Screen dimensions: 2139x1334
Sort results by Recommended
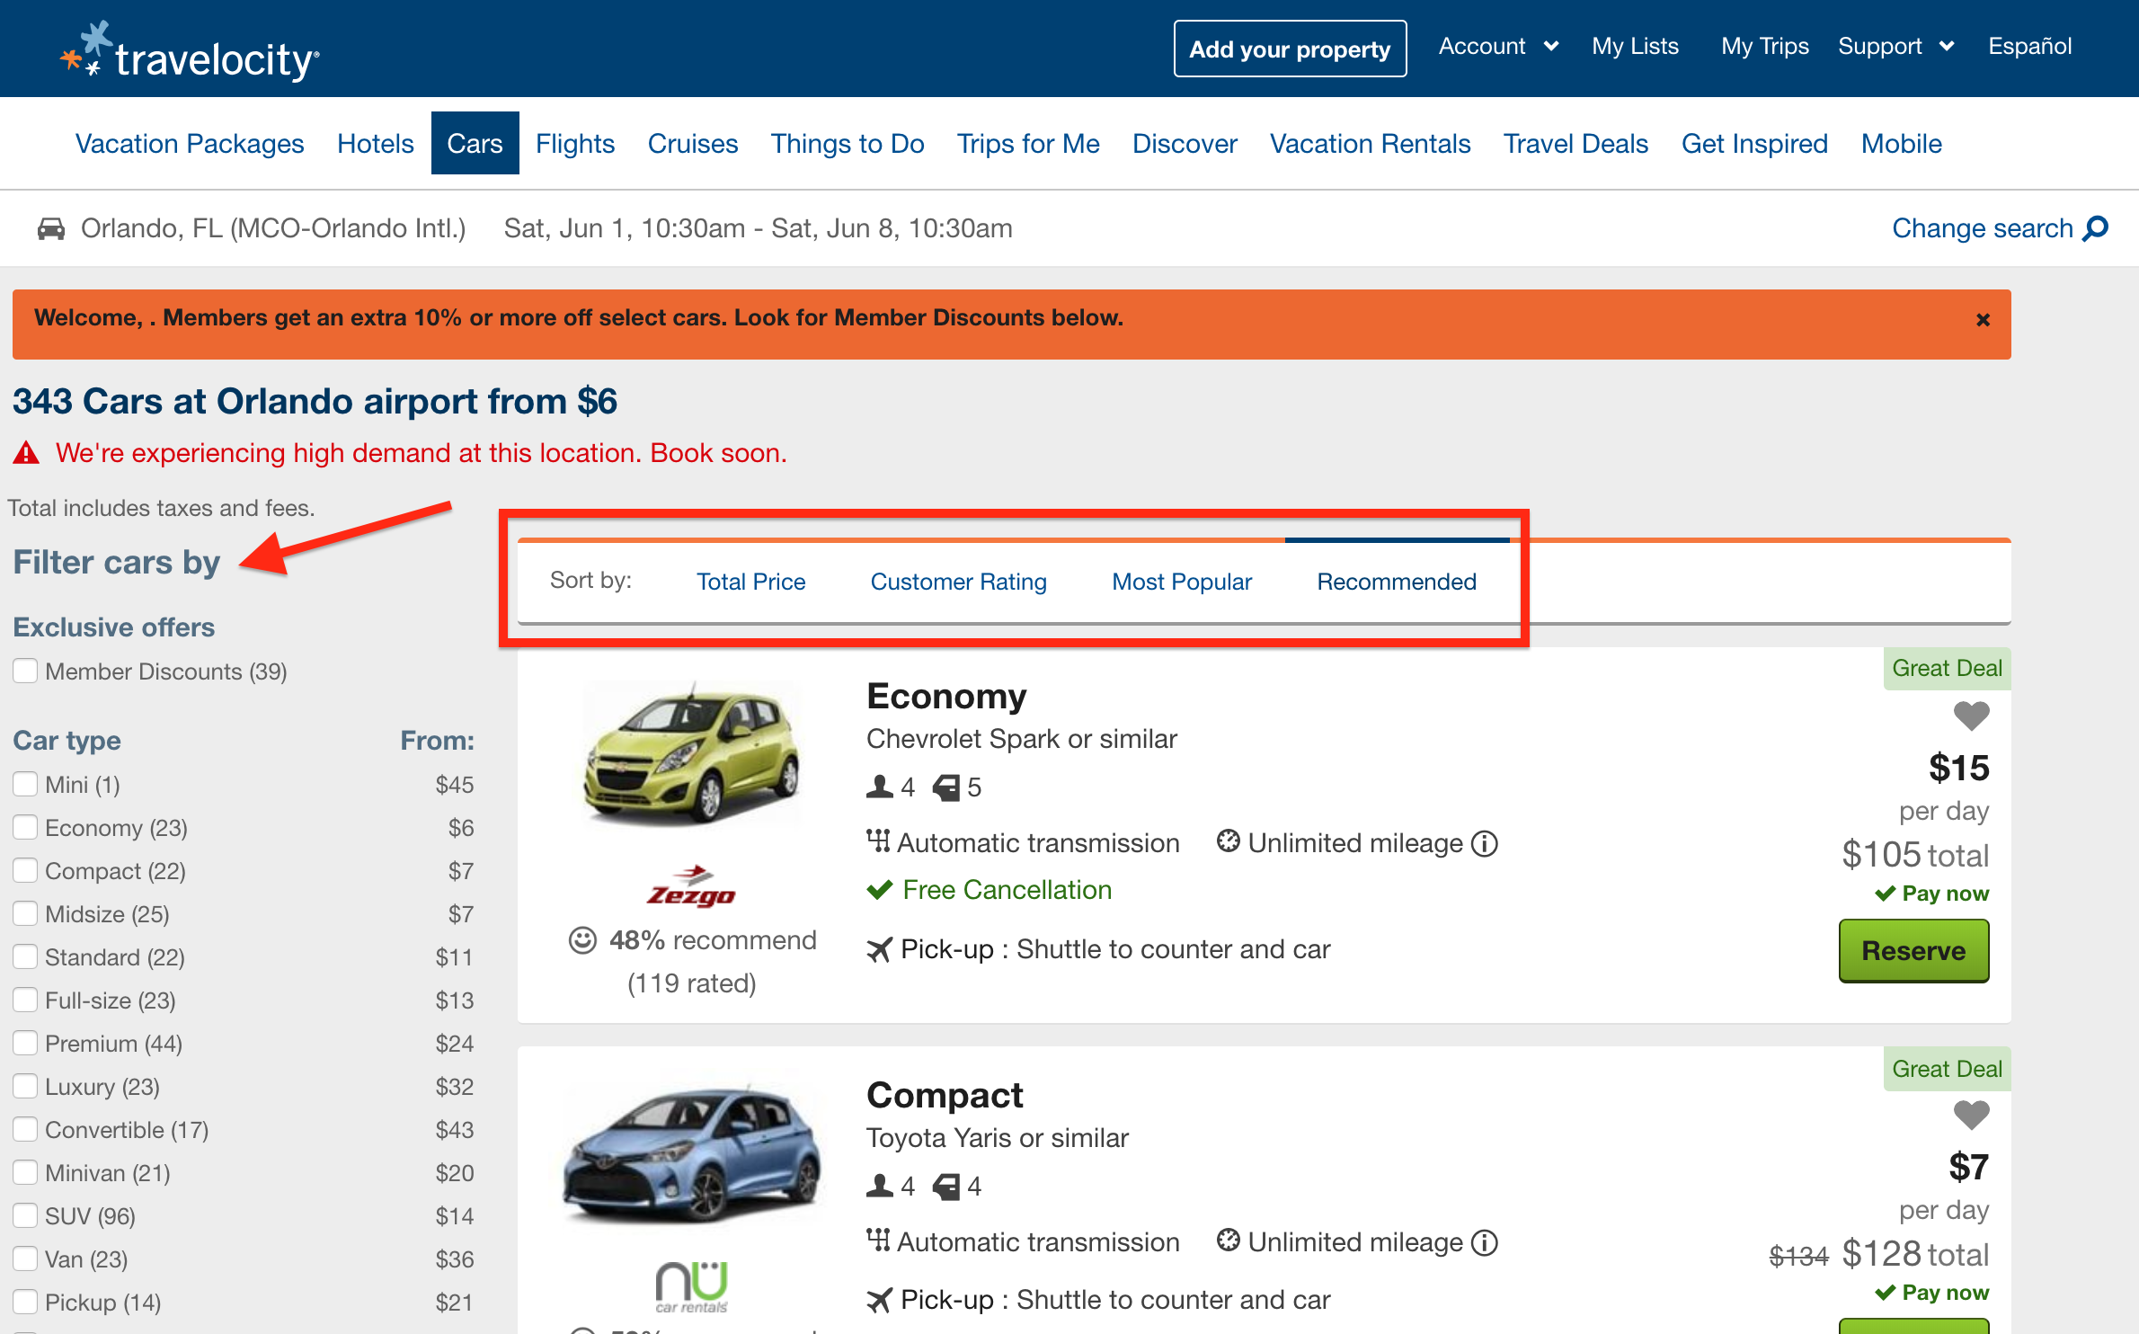click(x=1397, y=582)
